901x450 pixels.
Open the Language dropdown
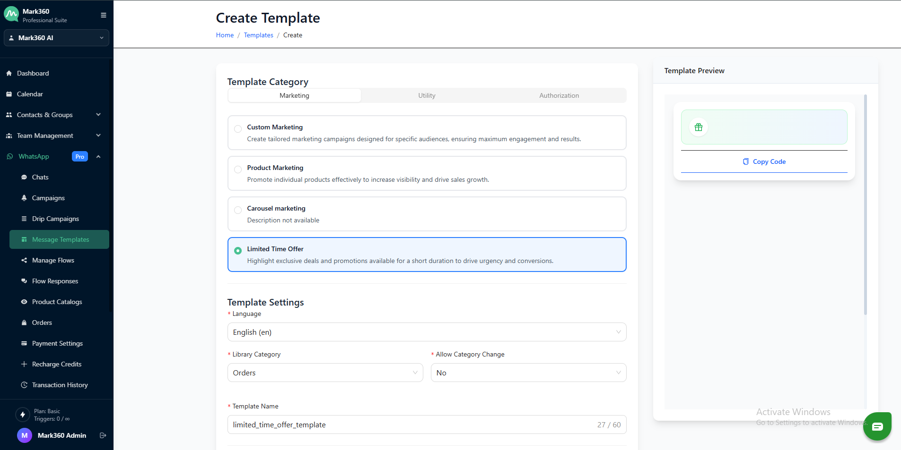click(427, 332)
